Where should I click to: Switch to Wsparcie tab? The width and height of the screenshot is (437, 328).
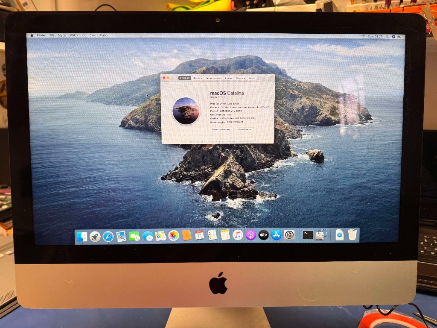[x=241, y=78]
